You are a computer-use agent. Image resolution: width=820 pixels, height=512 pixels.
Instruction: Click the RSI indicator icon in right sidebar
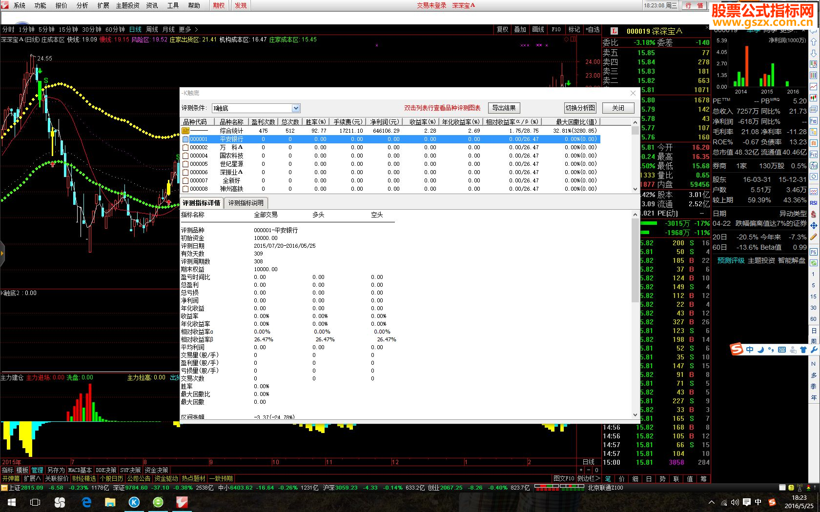[814, 203]
